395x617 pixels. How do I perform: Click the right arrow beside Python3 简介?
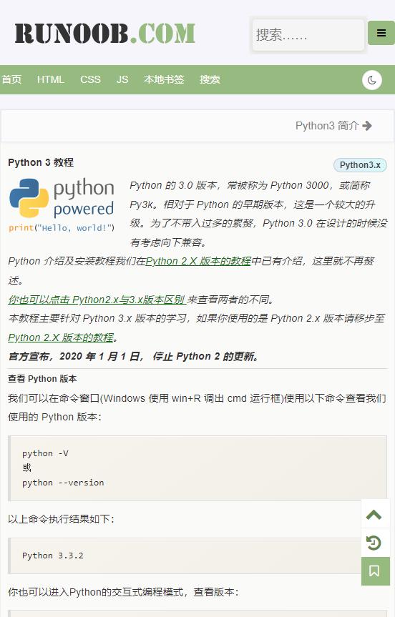coord(367,126)
